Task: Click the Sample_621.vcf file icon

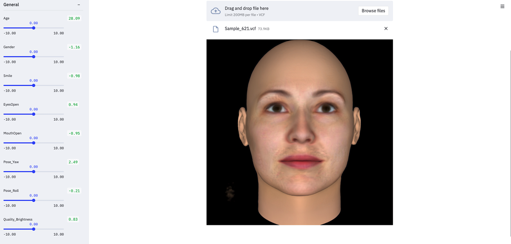Action: (x=216, y=29)
